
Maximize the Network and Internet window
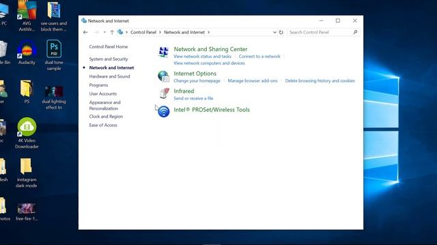coord(338,20)
